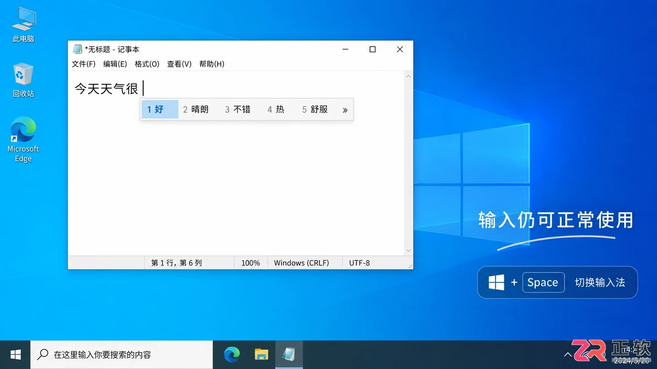Choose candidate 3 不错
Image resolution: width=657 pixels, height=369 pixels.
point(238,109)
